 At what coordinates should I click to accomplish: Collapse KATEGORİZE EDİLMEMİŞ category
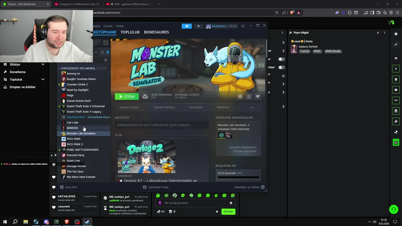click(59, 68)
